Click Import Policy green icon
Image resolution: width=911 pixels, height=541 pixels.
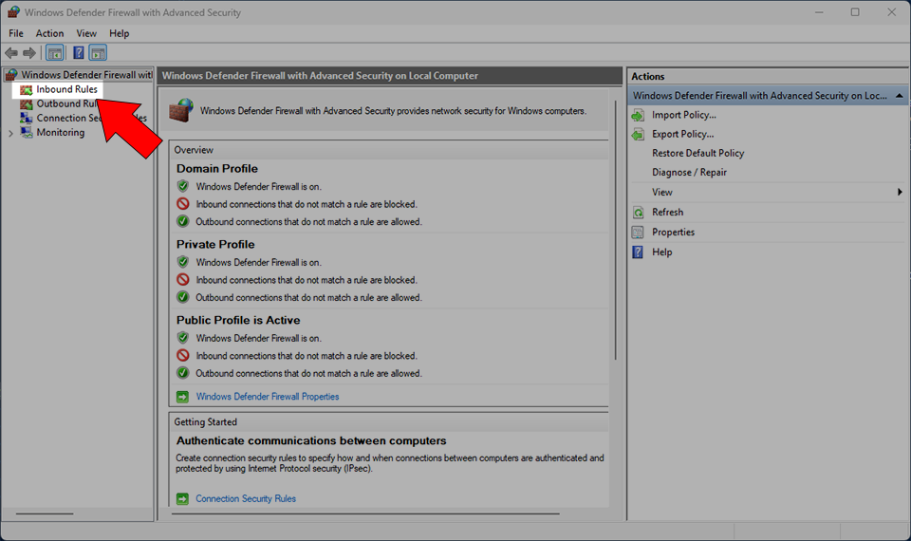pos(638,115)
